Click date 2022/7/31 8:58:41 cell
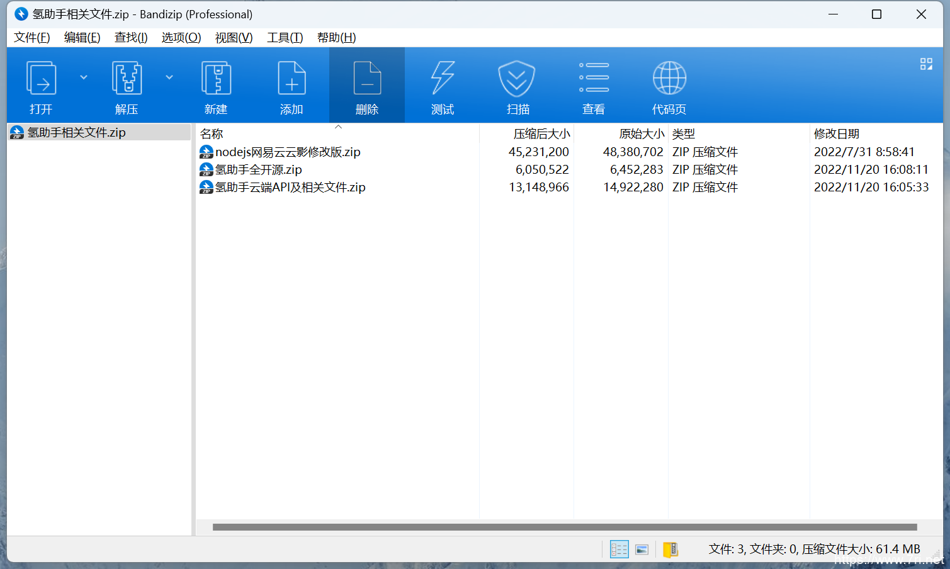 point(864,152)
